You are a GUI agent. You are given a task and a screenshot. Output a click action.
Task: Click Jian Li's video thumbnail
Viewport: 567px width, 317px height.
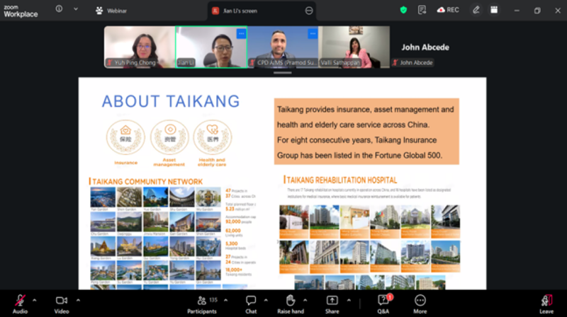coord(211,47)
